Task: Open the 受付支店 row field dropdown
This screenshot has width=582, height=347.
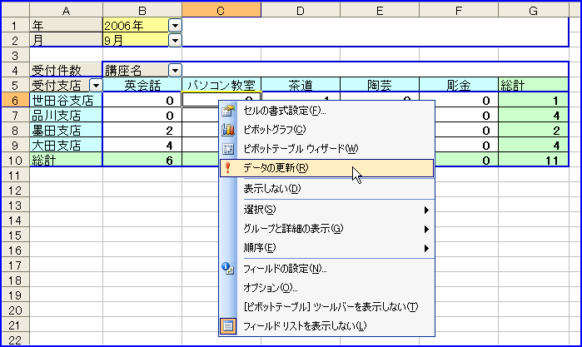Action: [96, 85]
